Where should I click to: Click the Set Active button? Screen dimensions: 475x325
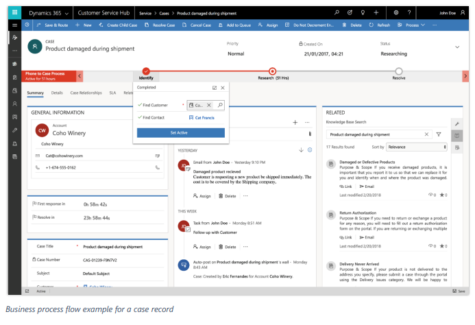click(x=181, y=133)
